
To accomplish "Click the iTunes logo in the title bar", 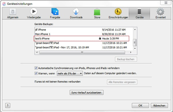I will click(4, 4).
